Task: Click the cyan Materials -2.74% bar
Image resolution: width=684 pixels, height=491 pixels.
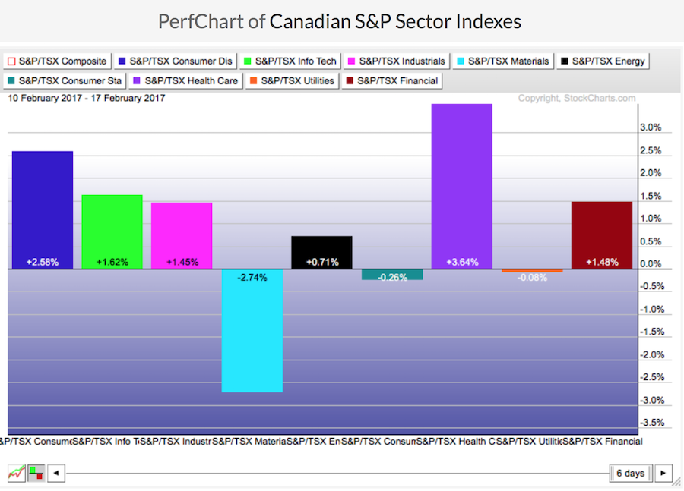Action: coord(252,334)
